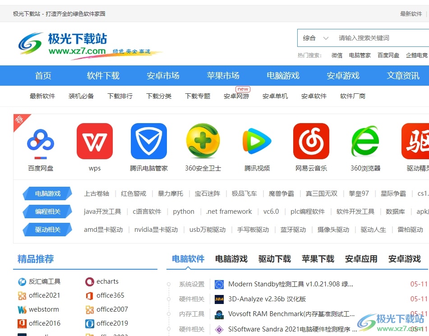The width and height of the screenshot is (429, 336).
Task: Click the 电脑游戏 category button
Action: click(47, 194)
